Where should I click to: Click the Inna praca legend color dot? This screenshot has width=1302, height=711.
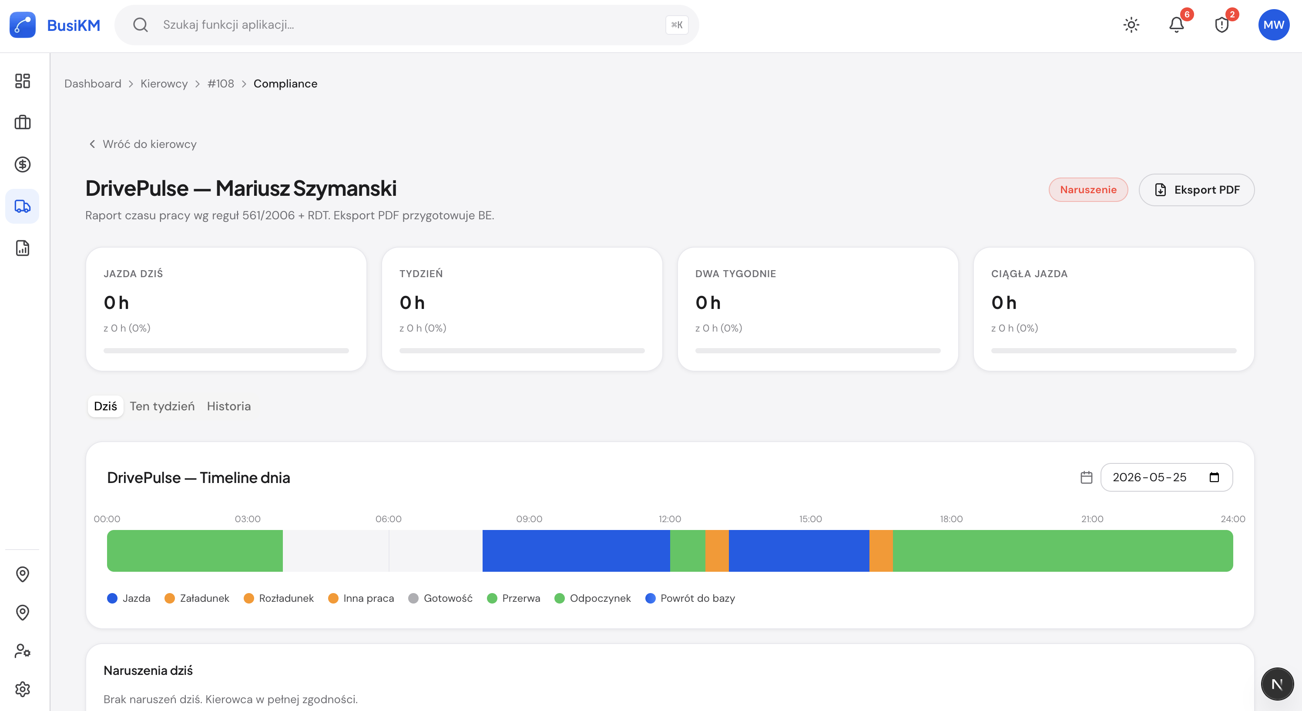pos(333,598)
